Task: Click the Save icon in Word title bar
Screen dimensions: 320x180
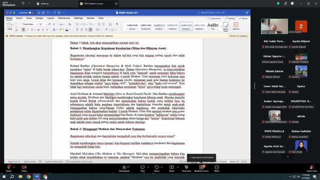Action: tap(43, 12)
